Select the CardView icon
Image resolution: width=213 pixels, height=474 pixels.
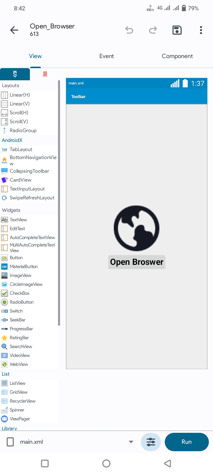point(4,180)
